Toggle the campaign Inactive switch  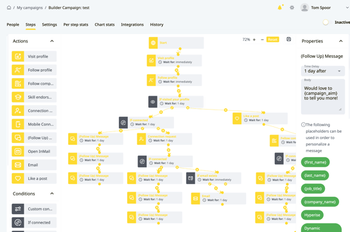[x=326, y=22]
